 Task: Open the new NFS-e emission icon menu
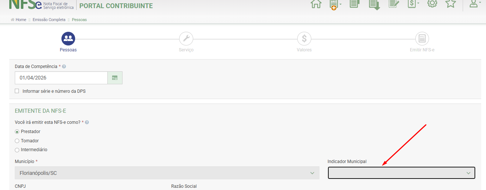[x=335, y=4]
